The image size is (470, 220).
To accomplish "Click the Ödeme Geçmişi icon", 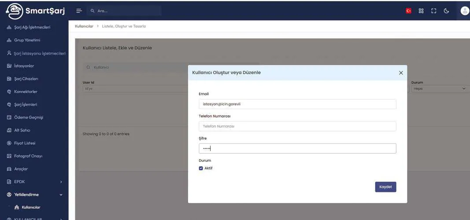I will tap(9, 117).
